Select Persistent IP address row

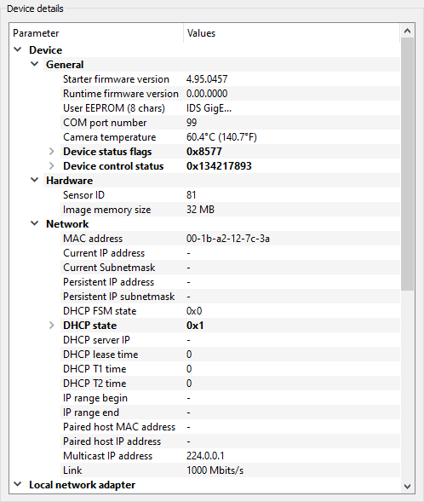click(230, 282)
